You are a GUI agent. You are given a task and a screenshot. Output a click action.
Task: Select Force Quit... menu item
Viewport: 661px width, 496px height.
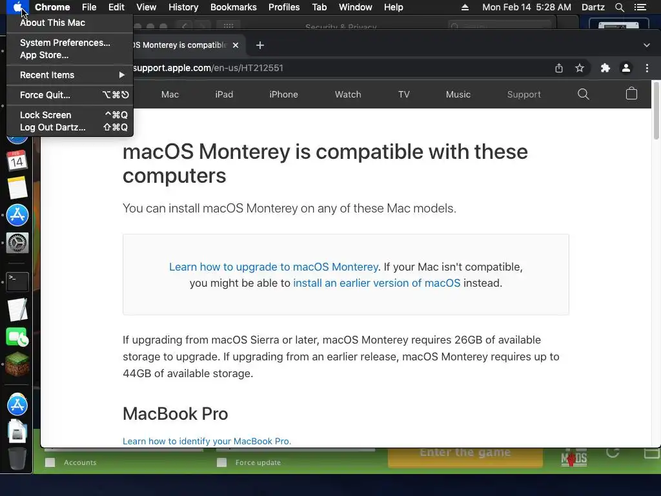[x=70, y=95]
